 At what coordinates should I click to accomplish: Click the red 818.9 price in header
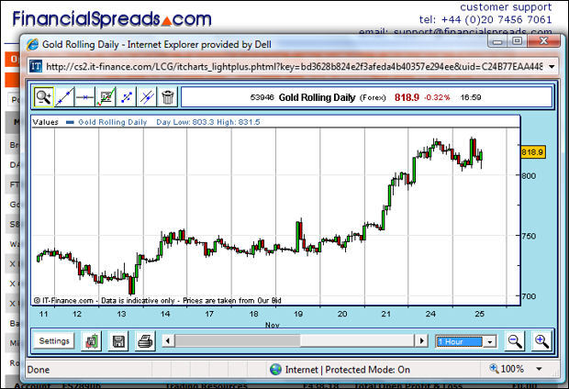[407, 97]
